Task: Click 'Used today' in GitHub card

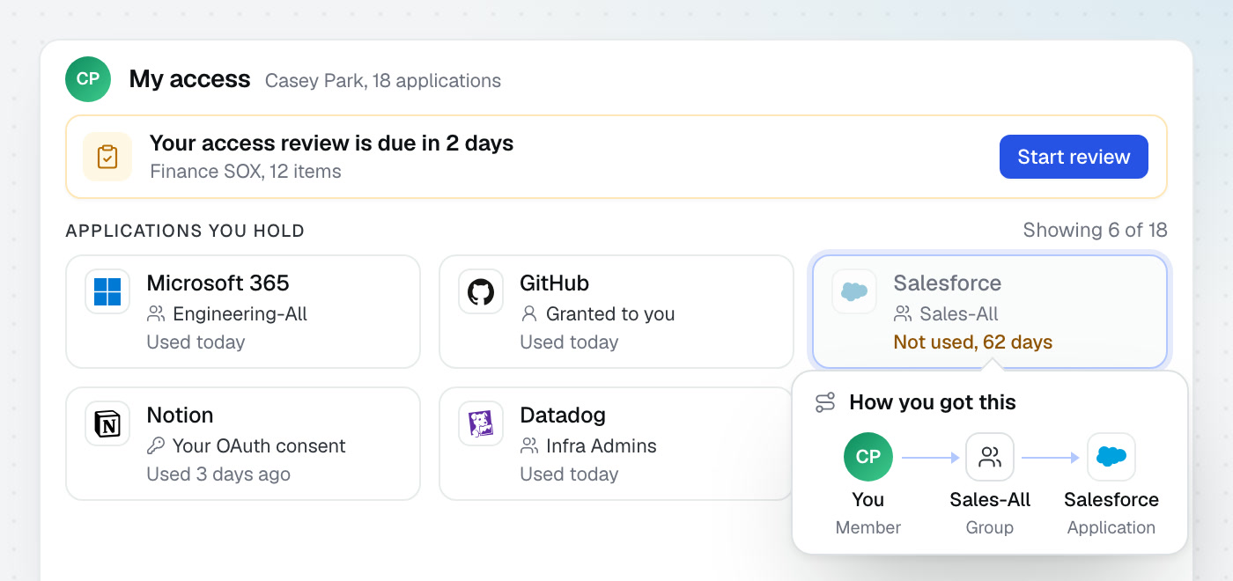Action: [569, 342]
